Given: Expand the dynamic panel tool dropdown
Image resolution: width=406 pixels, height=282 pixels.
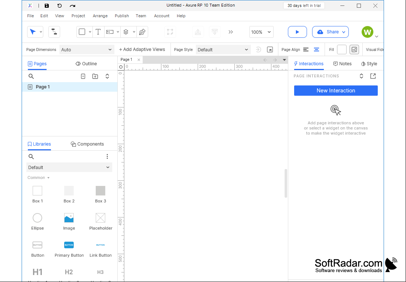Looking at the screenshot, I should click(134, 32).
